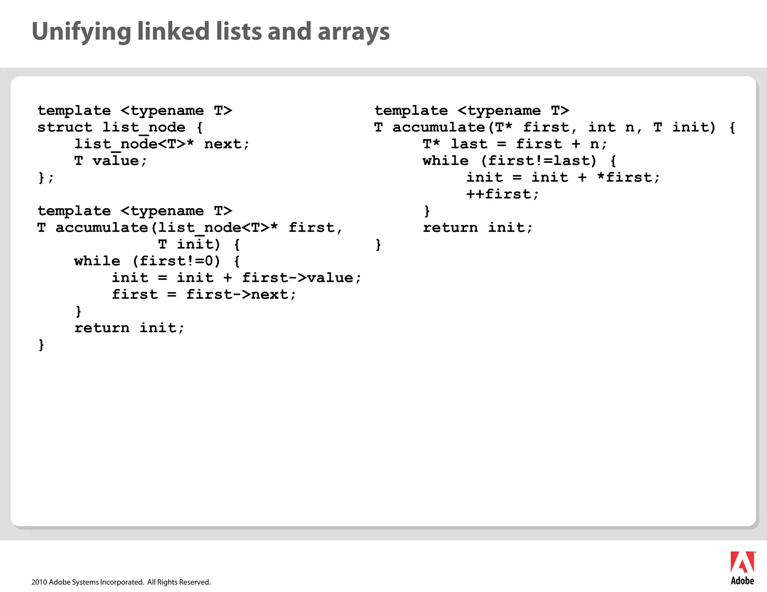The height and width of the screenshot is (592, 767).
Task: Click the line 'while (first!=last) {'
Action: (x=520, y=161)
